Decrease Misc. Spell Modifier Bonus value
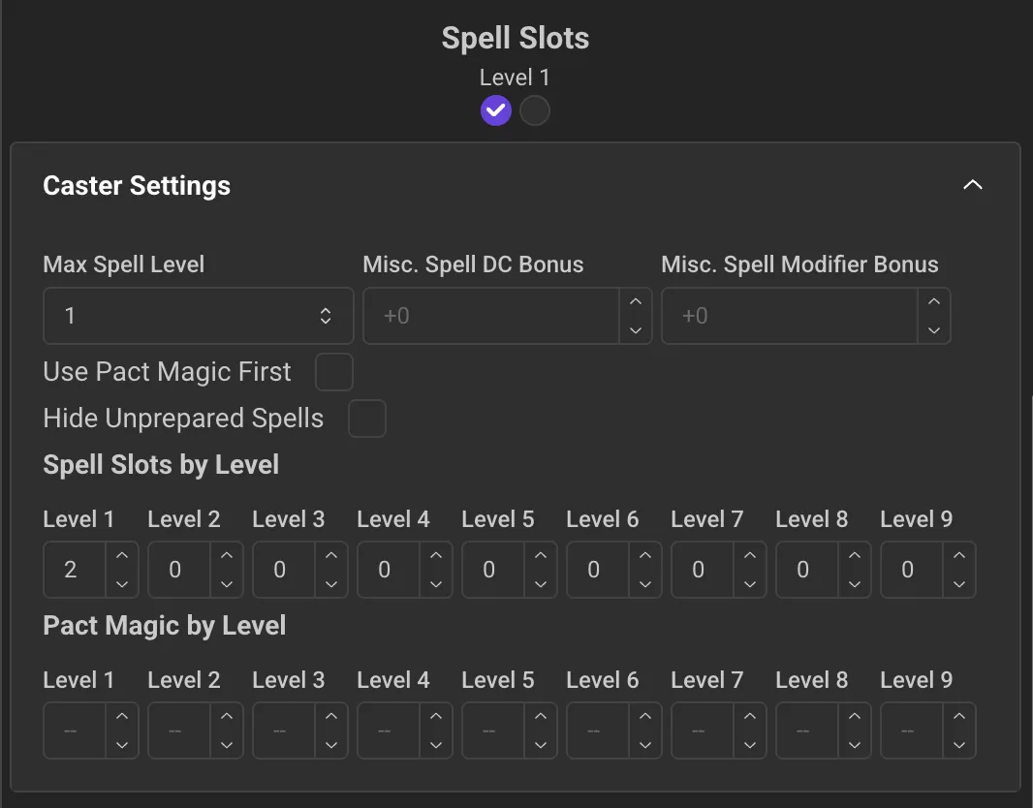Image resolution: width=1033 pixels, height=808 pixels. click(x=934, y=329)
